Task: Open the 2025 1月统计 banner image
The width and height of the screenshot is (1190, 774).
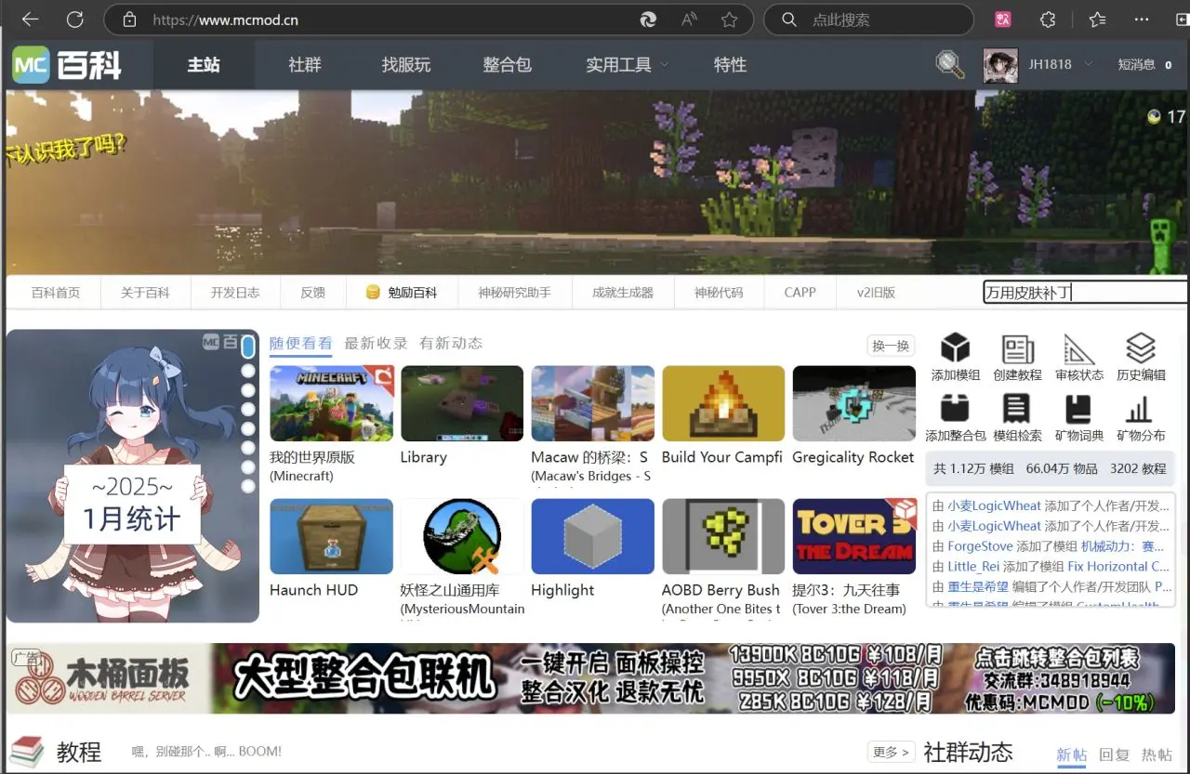Action: pos(132,476)
